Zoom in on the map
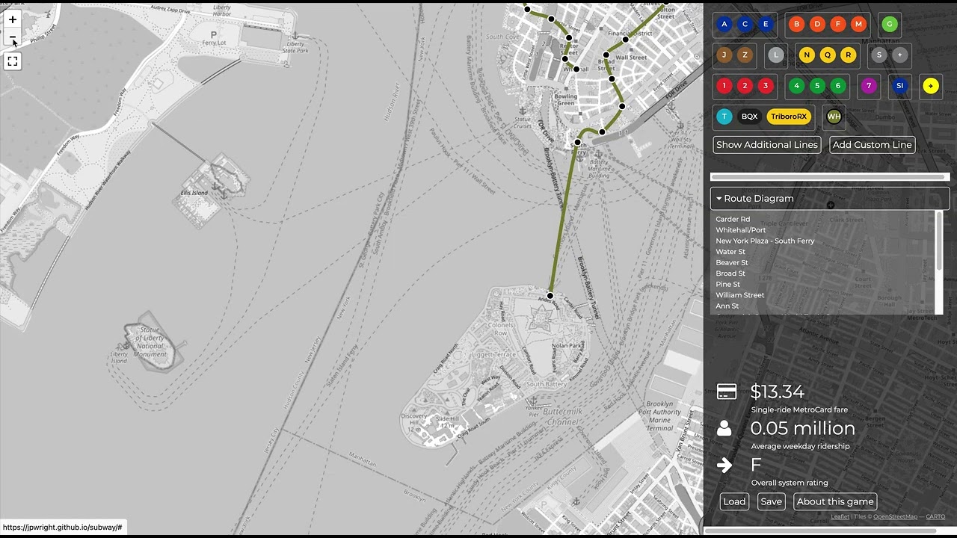957x538 pixels. pyautogui.click(x=13, y=19)
